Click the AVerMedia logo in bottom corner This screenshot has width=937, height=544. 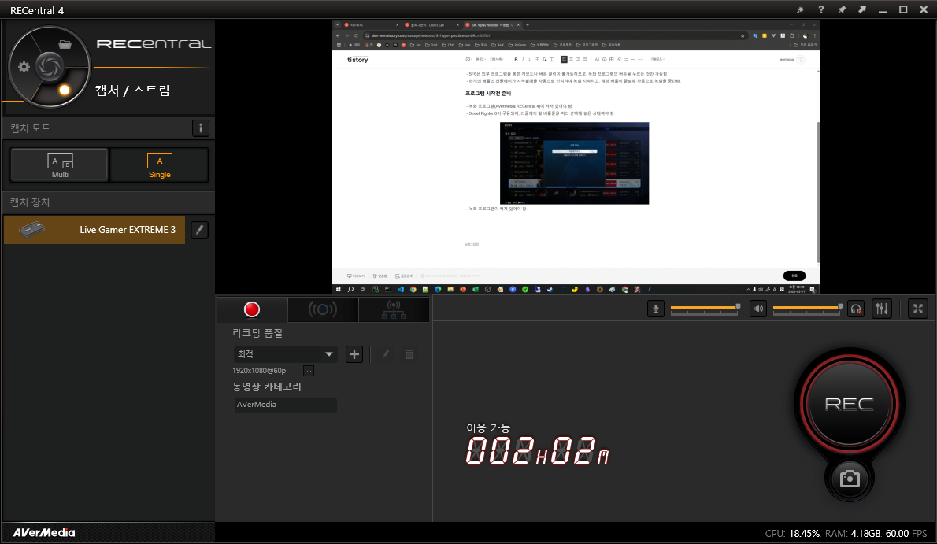[x=44, y=533]
